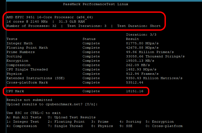Click the Iteration: 3/3 indicator
Viewport: 202px width, 133px height.
141,35
